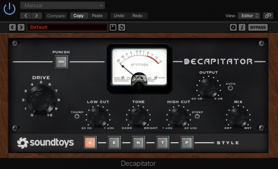Toggle the AUTO output switch

(x=230, y=88)
